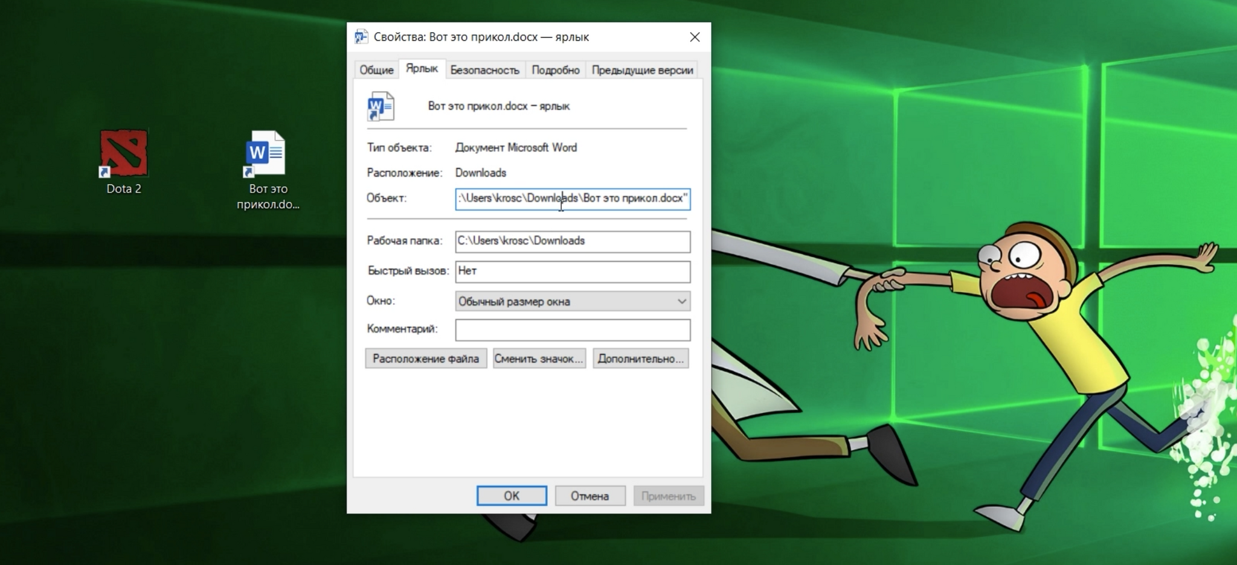The image size is (1237, 565).
Task: Click the empty Комментарий text field
Action: point(573,330)
